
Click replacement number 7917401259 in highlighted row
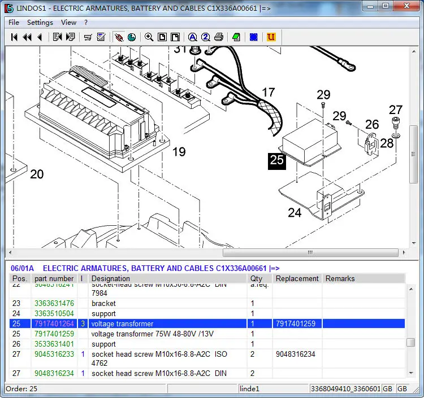click(x=296, y=323)
